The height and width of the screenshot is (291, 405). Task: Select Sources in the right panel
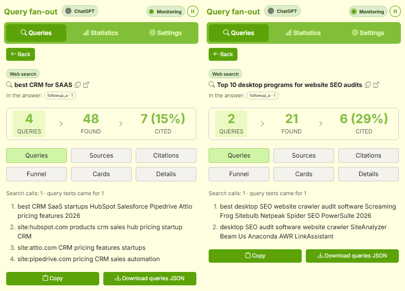304,156
